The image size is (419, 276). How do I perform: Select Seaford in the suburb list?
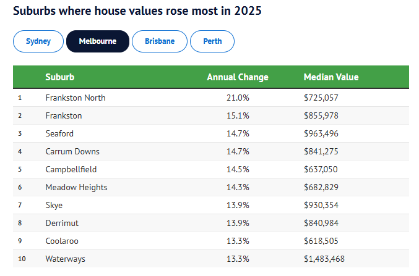click(59, 133)
